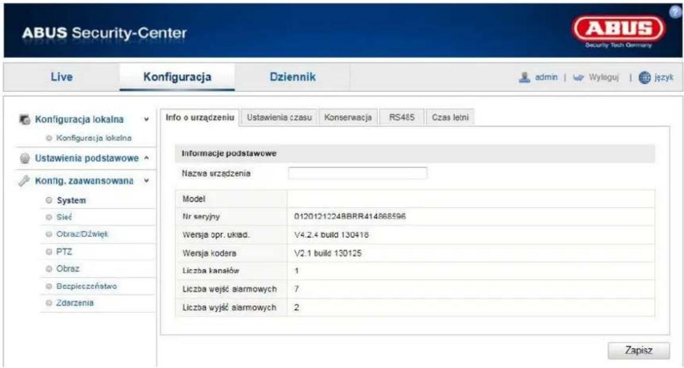Click the Konfiguracja lokalna monitor icon
The height and width of the screenshot is (368, 684).
[x=25, y=119]
